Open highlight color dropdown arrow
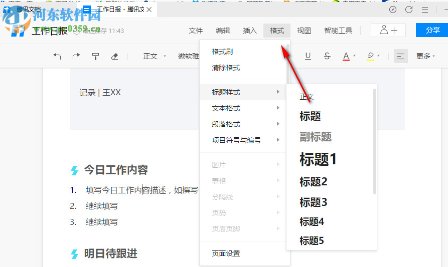This screenshot has height=267, width=448. [x=379, y=56]
